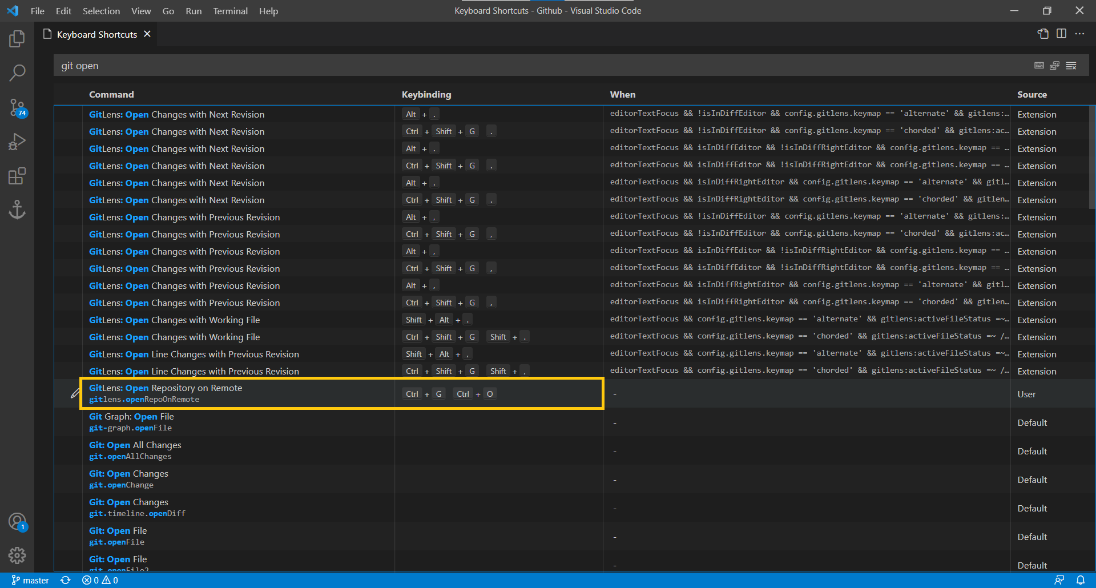Click in the 'git open' search field
The width and height of the screenshot is (1096, 588).
[542, 66]
